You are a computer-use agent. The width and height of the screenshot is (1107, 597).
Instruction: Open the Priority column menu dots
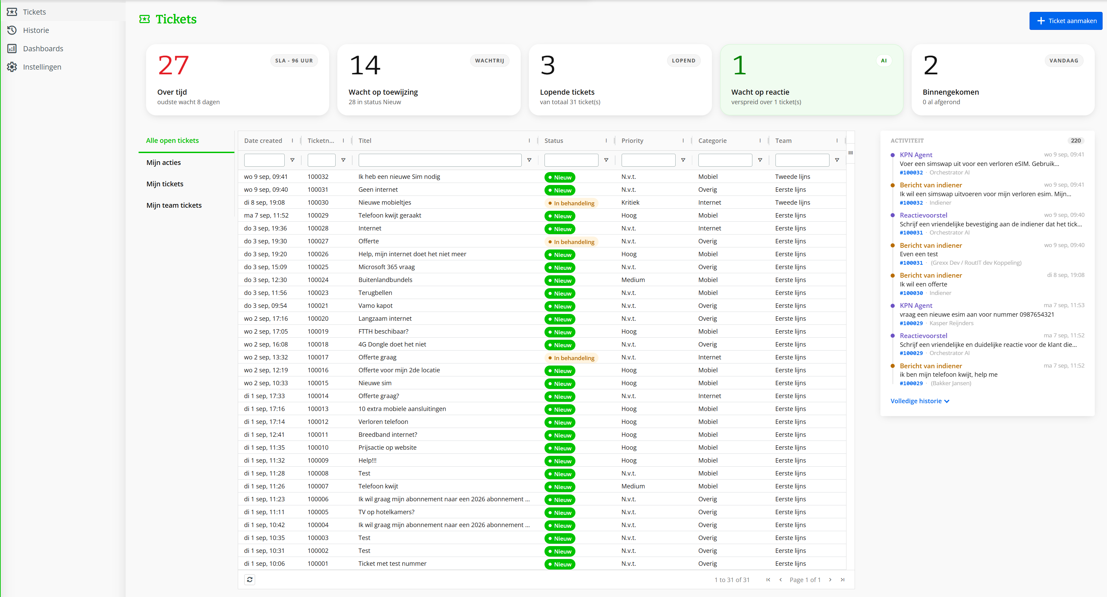click(683, 141)
